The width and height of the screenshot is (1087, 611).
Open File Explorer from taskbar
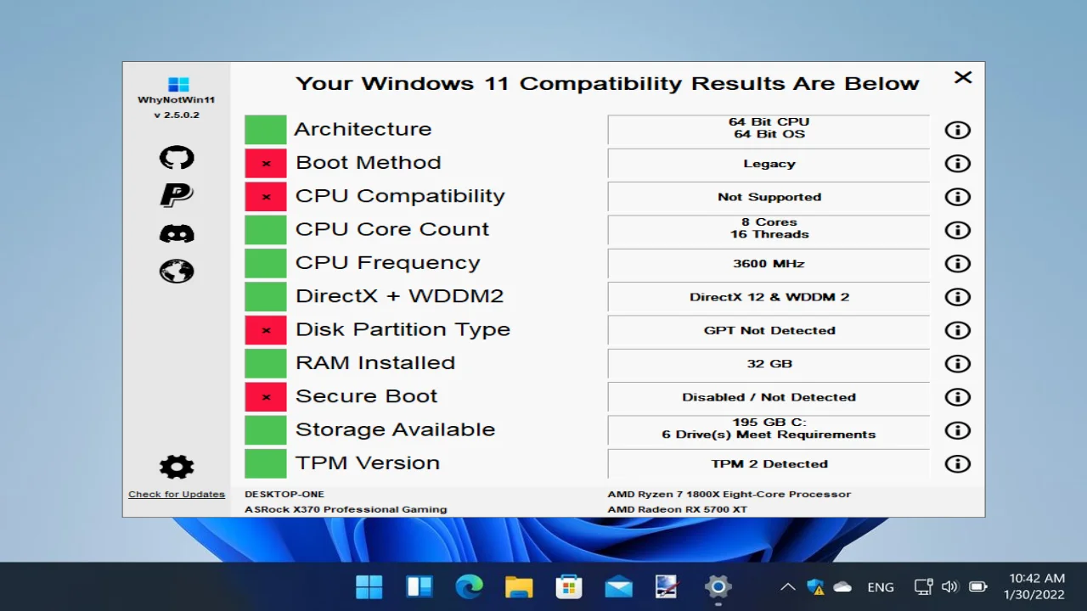(519, 586)
